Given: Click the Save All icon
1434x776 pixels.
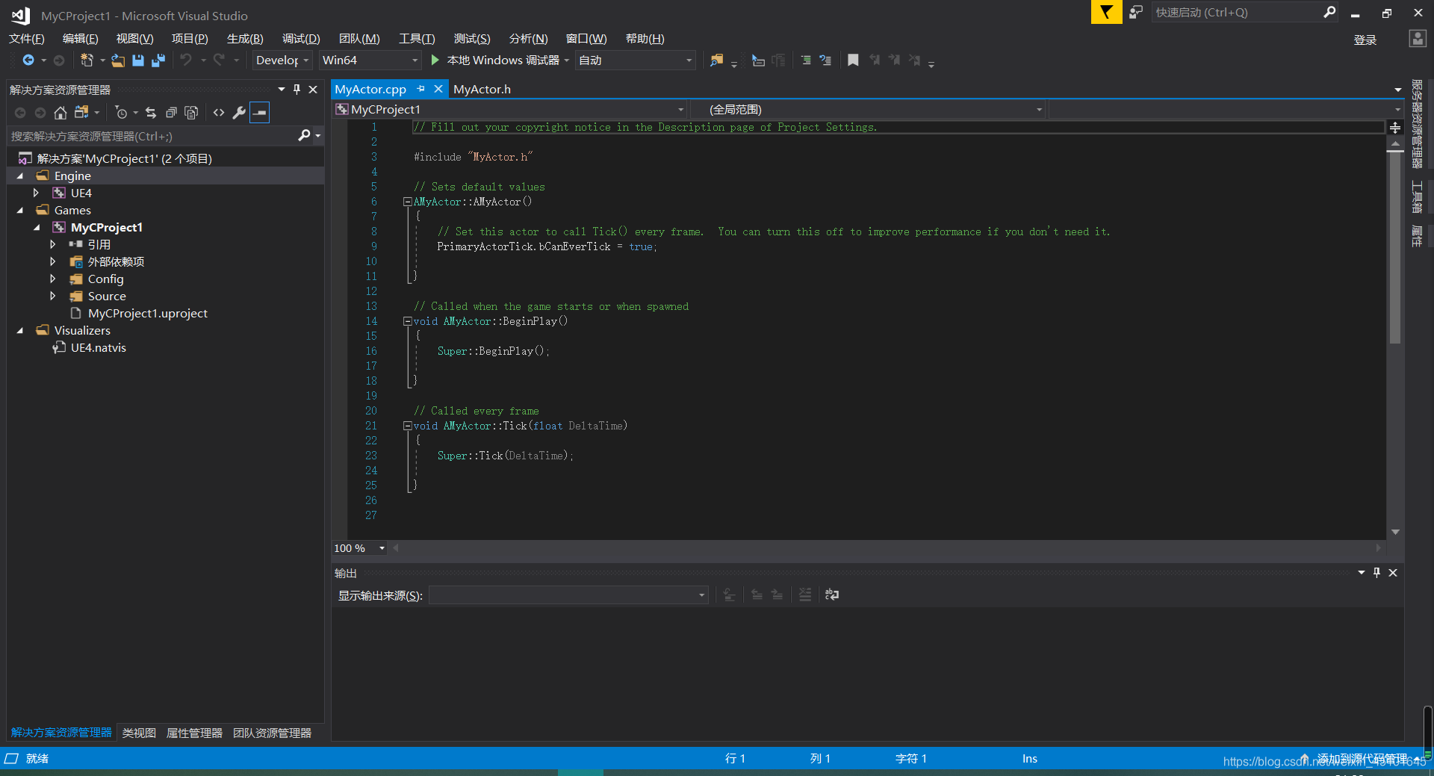Looking at the screenshot, I should pos(158,60).
